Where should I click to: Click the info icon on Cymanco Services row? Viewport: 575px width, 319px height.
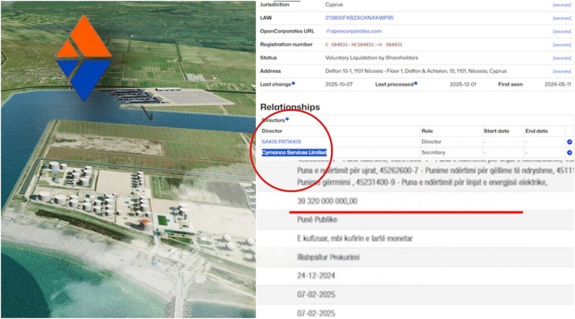point(569,152)
